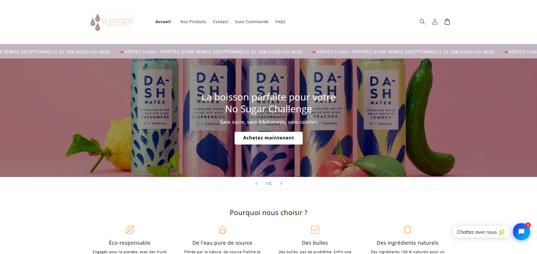
Task: Open the account login icon
Action: (435, 22)
